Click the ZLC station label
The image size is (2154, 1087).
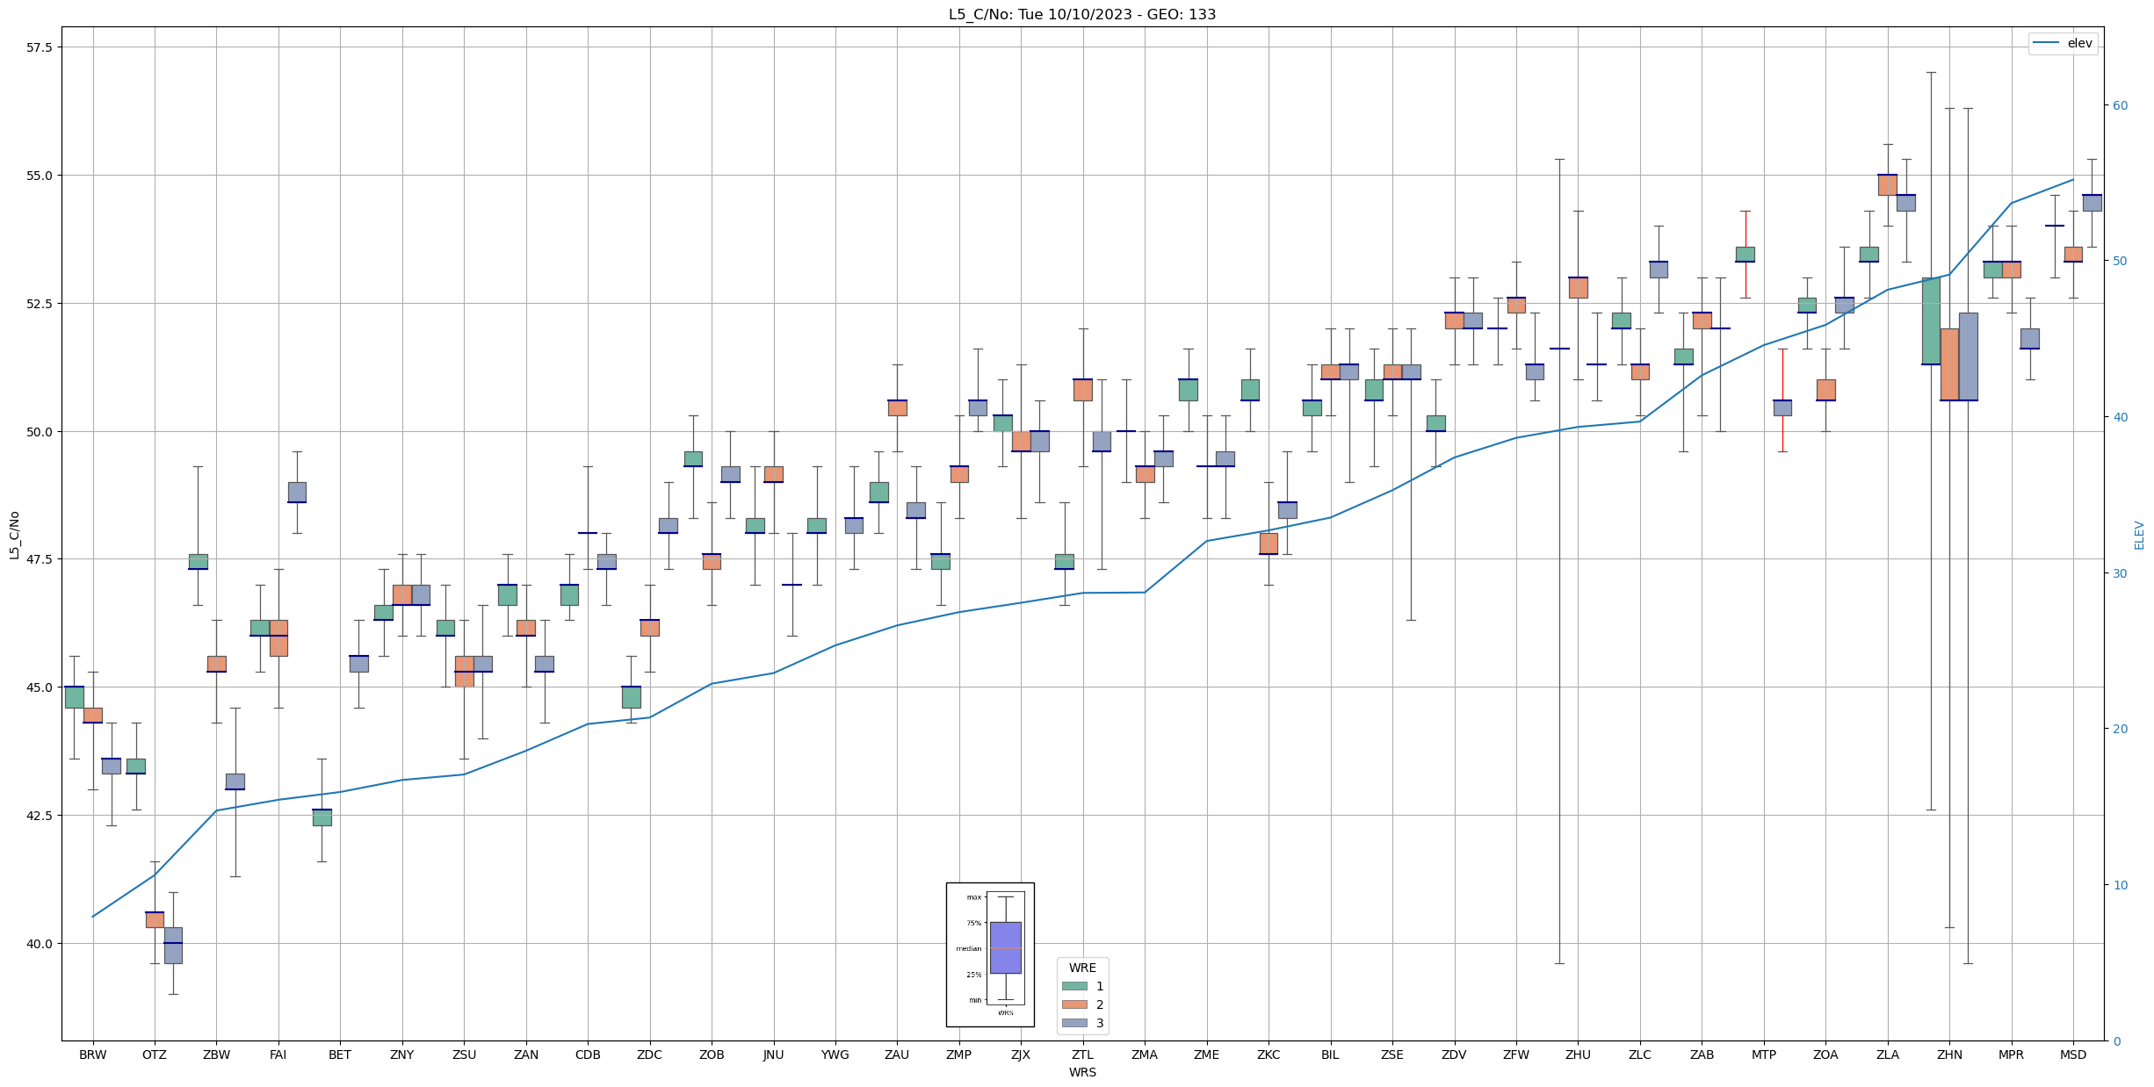point(1640,1055)
